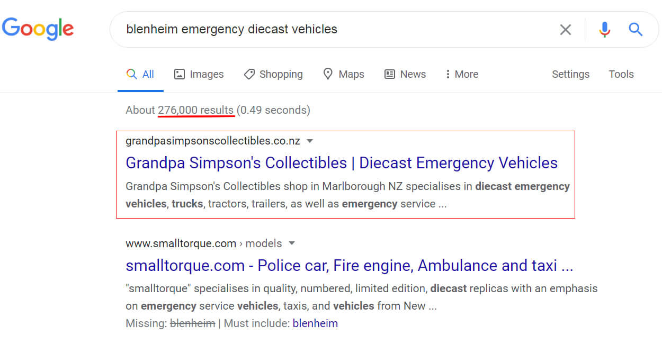Expand dropdown arrow beside smalltorque.com URL
662x344 pixels.
(292, 243)
